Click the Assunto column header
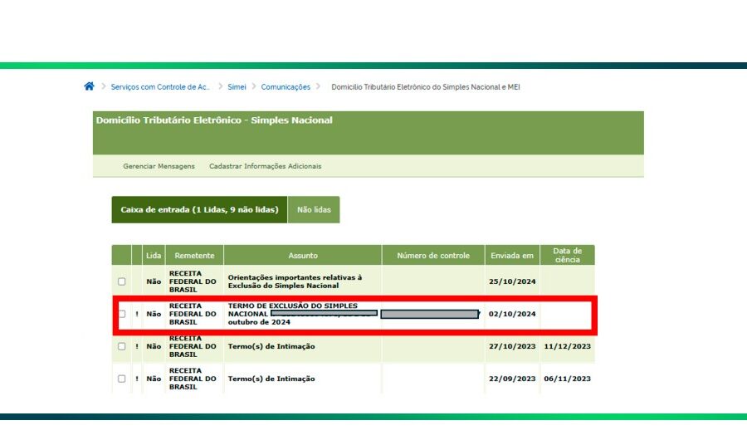747x445 pixels. point(302,256)
